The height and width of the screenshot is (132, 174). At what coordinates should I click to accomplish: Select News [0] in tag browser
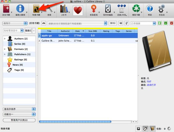point(18,65)
